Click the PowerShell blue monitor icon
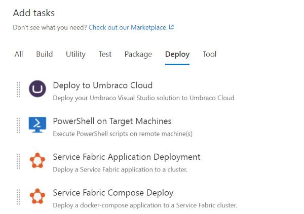The height and width of the screenshot is (214, 304). 37,125
